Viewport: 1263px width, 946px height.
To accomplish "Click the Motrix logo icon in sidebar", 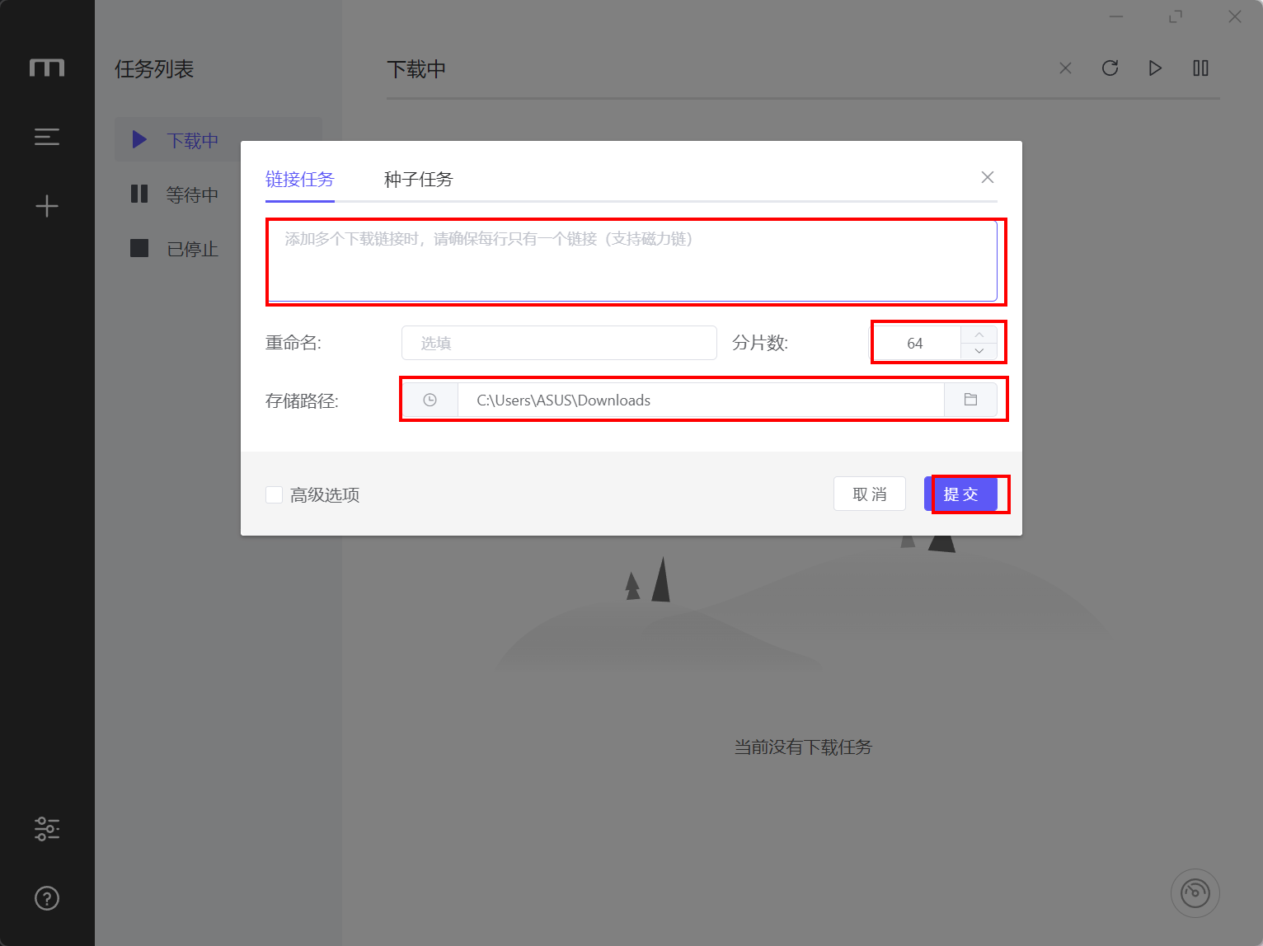I will coord(47,68).
